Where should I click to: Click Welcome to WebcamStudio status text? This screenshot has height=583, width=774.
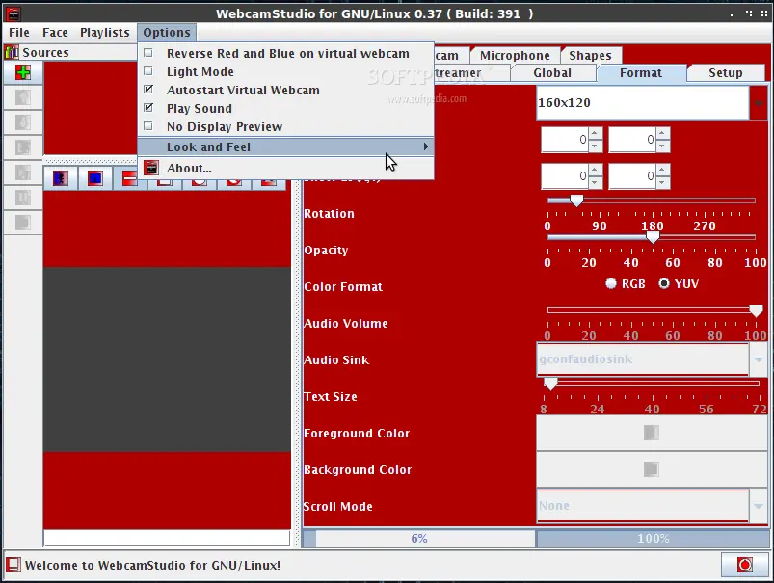152,565
